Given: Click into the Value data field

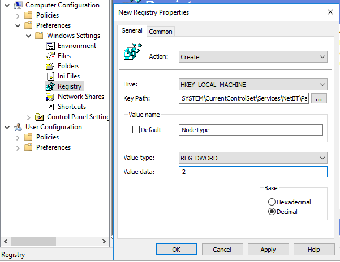Looking at the screenshot, I should 253,172.
